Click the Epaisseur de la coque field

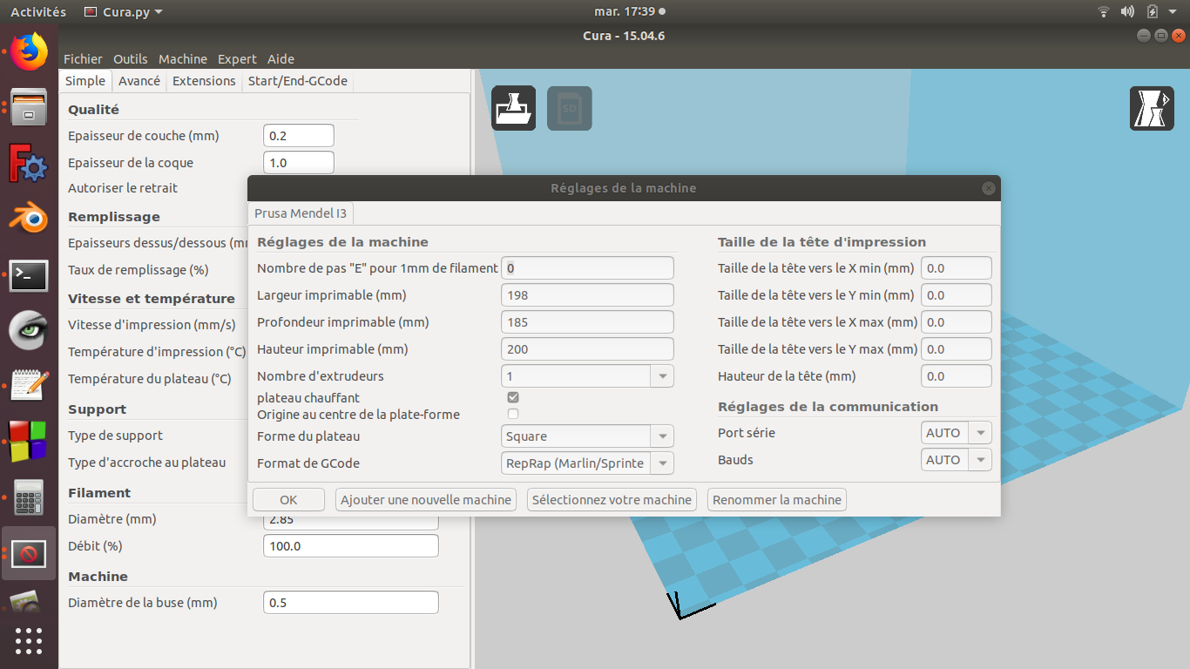click(299, 163)
